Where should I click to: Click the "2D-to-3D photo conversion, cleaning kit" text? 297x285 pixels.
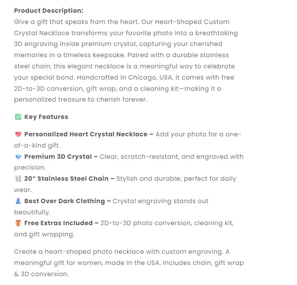click(167, 223)
